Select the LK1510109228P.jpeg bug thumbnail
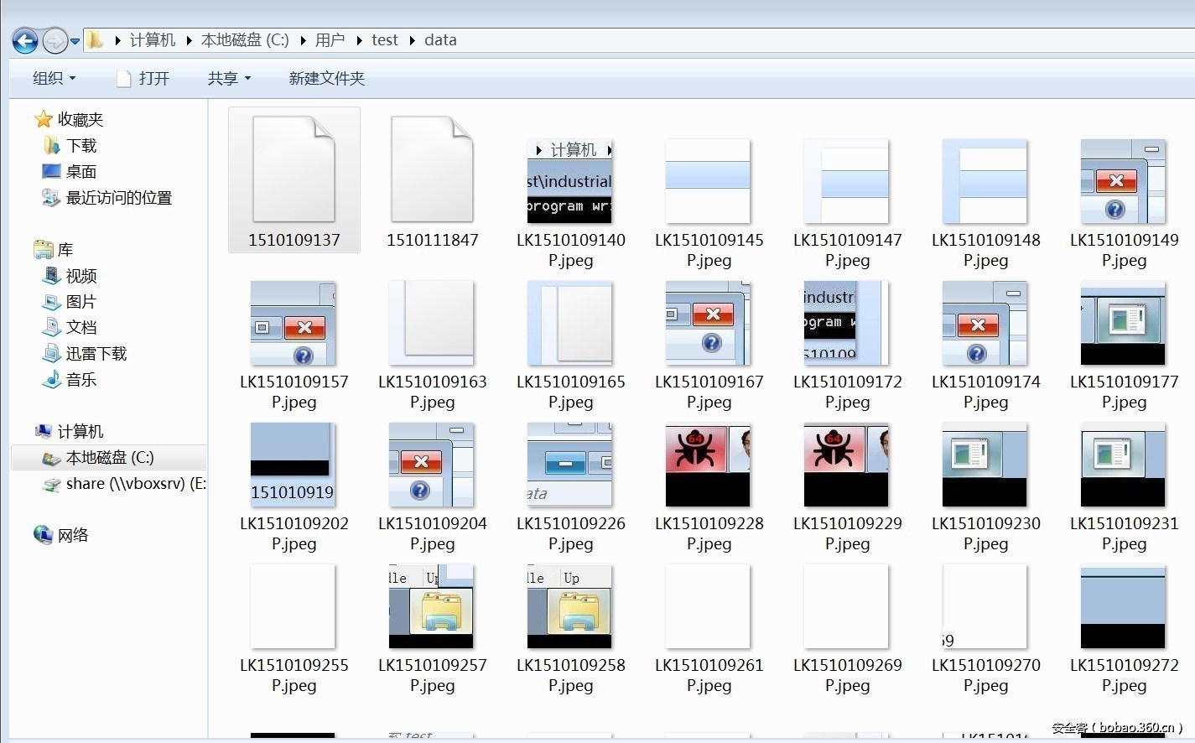Image resolution: width=1195 pixels, height=743 pixels. click(x=709, y=465)
